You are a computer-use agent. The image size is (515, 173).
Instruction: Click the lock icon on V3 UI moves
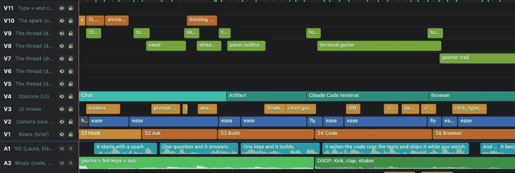pos(71,109)
